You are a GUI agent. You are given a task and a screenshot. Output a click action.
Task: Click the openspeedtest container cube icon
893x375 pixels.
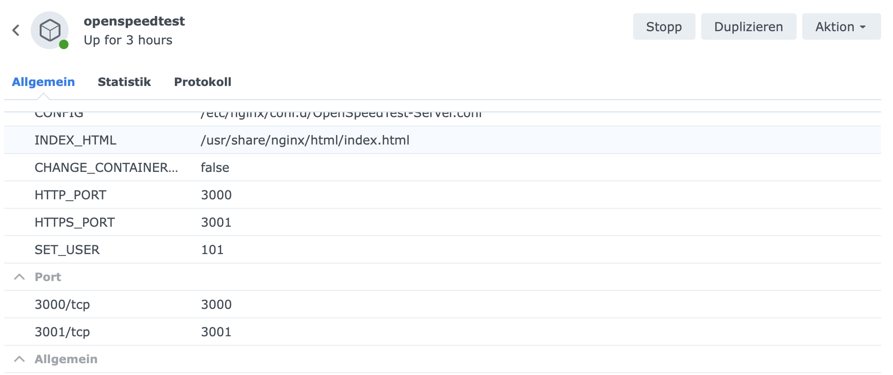50,30
